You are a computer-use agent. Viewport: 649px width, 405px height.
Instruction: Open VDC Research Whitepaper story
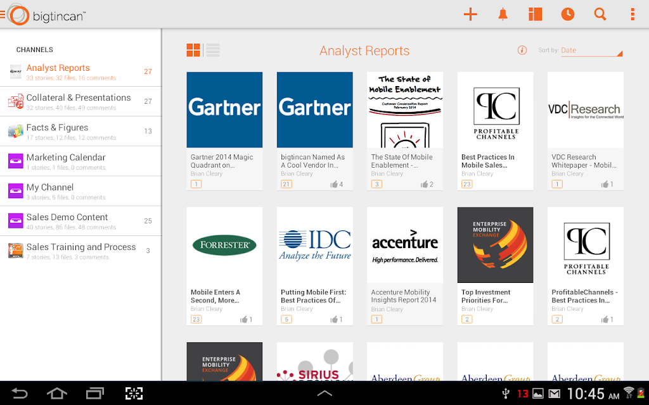(x=585, y=131)
